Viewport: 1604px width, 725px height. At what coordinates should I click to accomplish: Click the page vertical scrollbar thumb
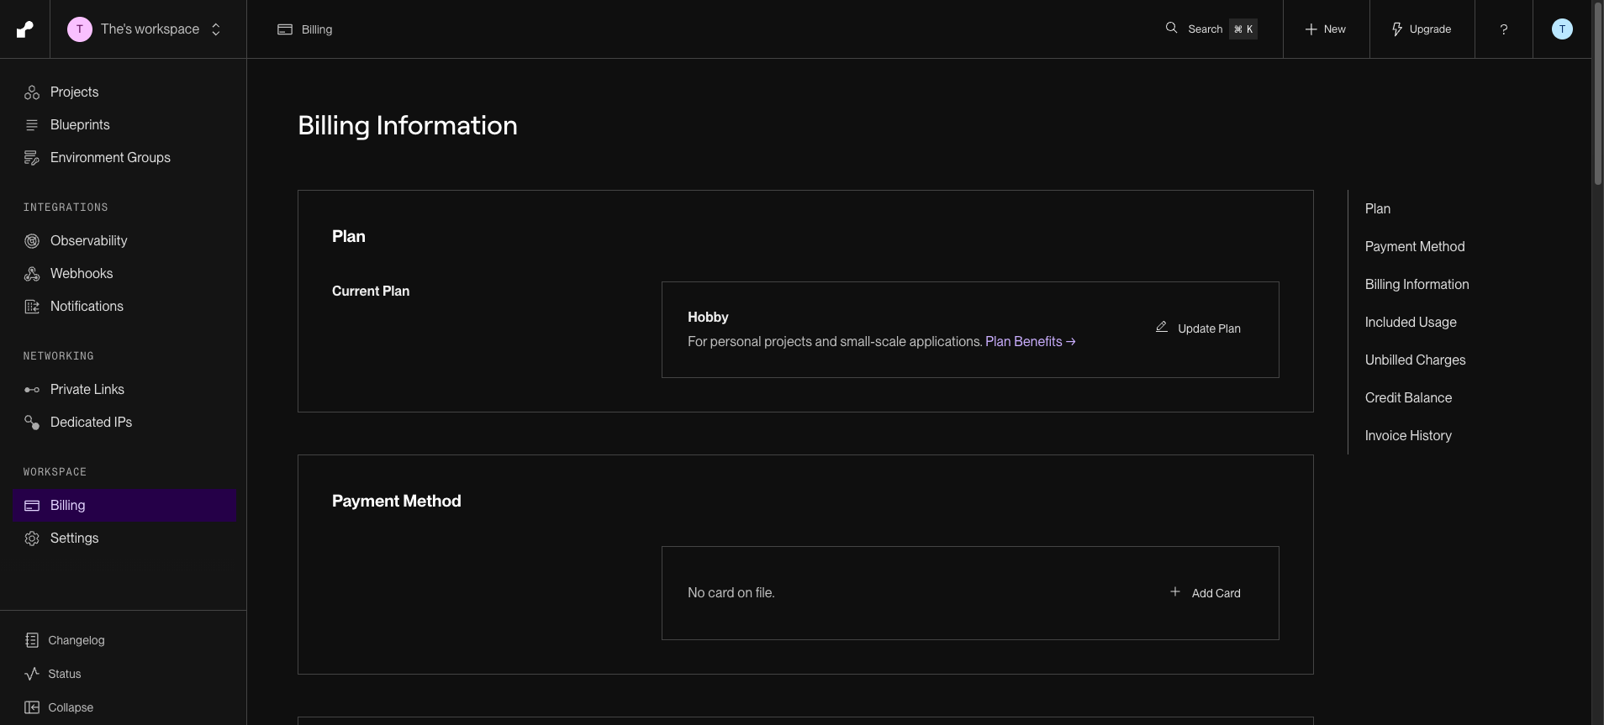[x=1597, y=93]
